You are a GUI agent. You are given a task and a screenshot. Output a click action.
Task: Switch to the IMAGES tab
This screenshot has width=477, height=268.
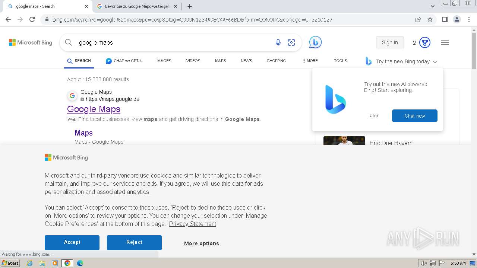click(164, 61)
